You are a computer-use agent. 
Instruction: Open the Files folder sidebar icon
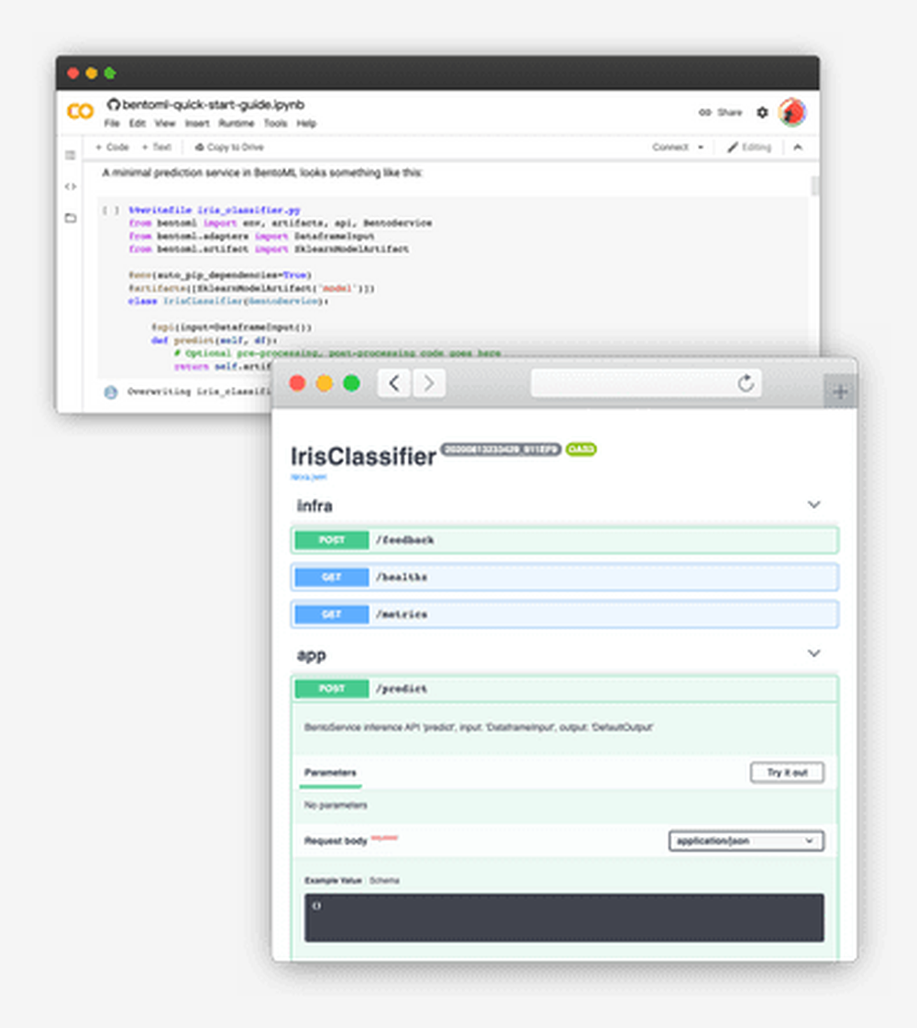[x=70, y=217]
